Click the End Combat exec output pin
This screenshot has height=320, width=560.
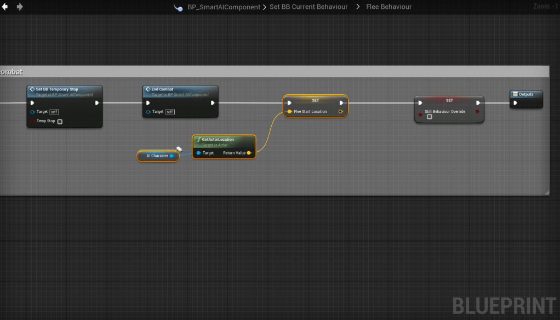(212, 102)
